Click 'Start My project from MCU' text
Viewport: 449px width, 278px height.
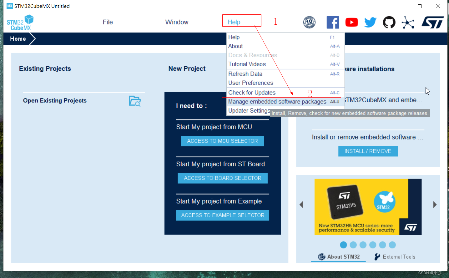click(x=214, y=127)
